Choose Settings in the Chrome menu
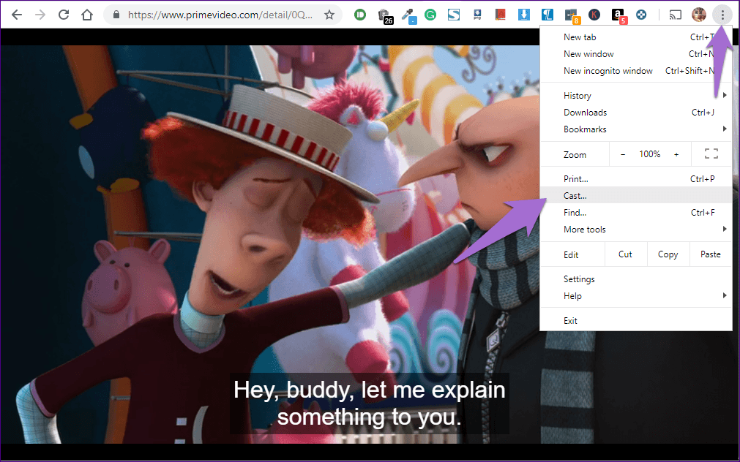Image resolution: width=740 pixels, height=462 pixels. pyautogui.click(x=579, y=279)
